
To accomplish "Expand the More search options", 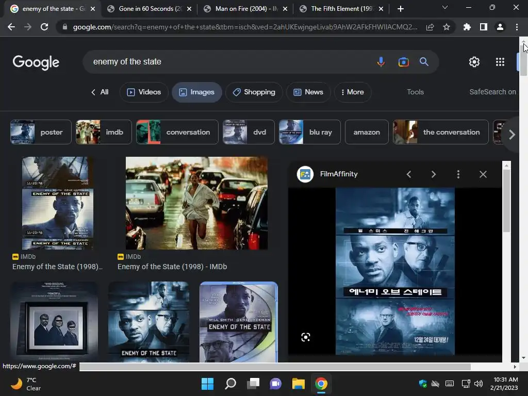I will coord(353,92).
